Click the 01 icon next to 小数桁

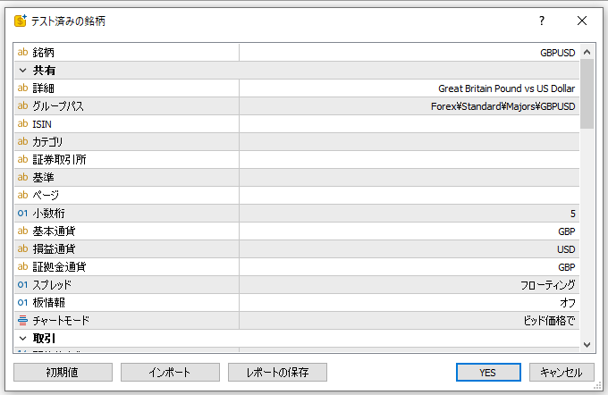pos(23,214)
